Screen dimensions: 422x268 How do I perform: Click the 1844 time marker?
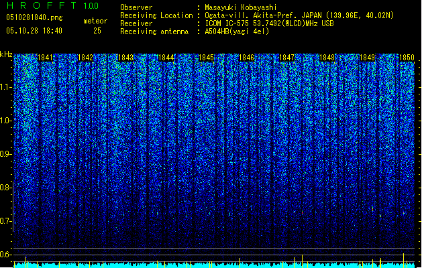(166, 58)
